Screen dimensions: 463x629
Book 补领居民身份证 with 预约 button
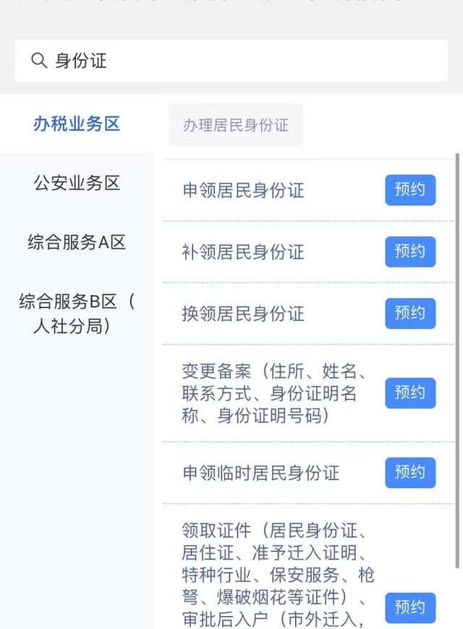coord(410,252)
